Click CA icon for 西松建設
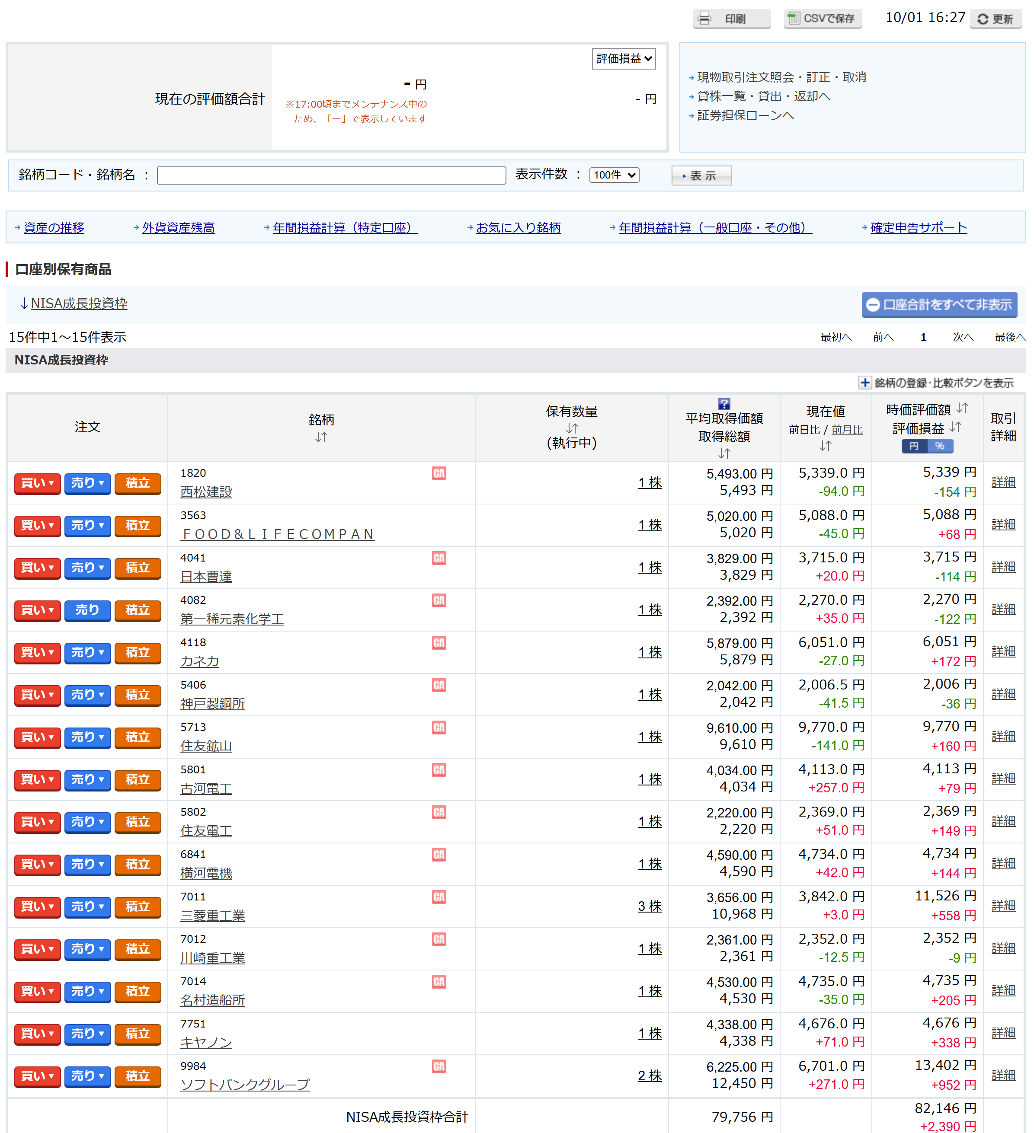The height and width of the screenshot is (1133, 1034). tap(439, 473)
